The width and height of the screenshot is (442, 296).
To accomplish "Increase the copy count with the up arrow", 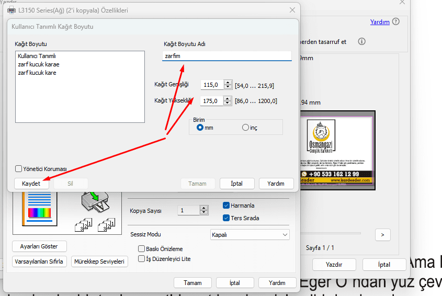I will (204, 208).
